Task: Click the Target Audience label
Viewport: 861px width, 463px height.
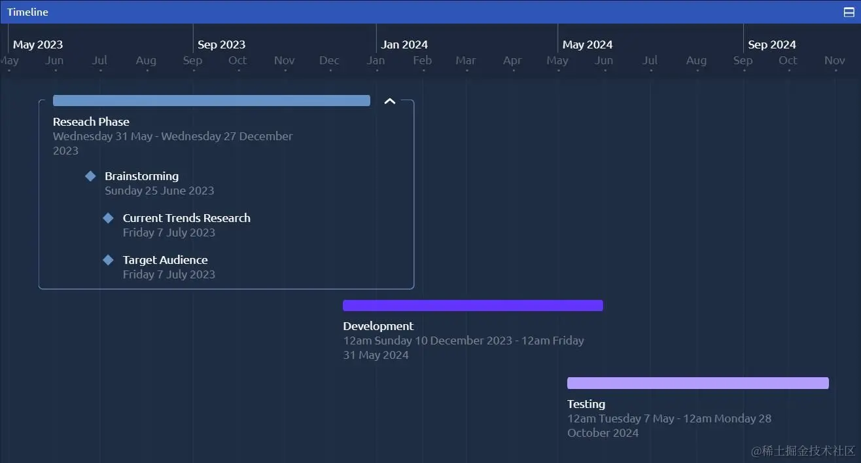Action: pyautogui.click(x=166, y=260)
